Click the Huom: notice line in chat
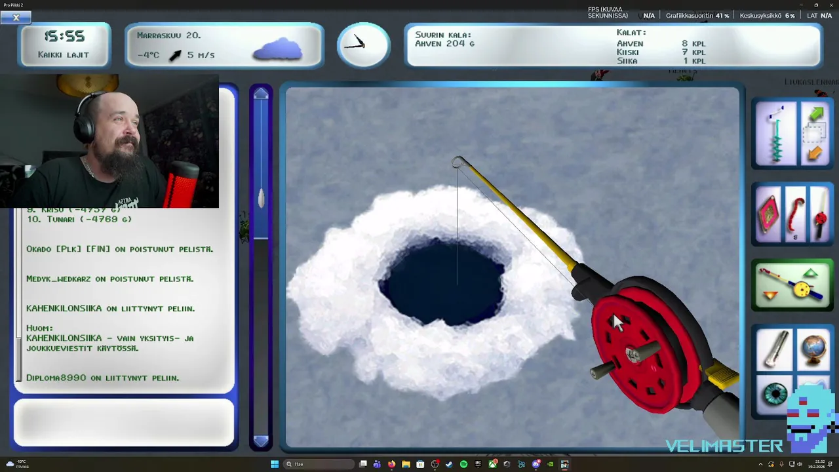This screenshot has height=472, width=839. point(39,328)
